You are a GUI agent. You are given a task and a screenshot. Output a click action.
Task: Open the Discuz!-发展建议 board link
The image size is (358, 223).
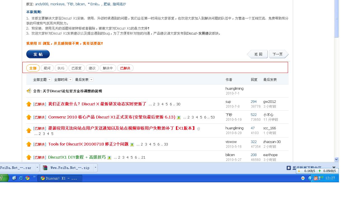point(199,33)
